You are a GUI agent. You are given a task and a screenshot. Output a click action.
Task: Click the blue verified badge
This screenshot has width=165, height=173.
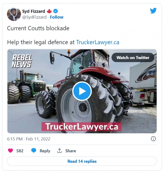[x=56, y=11]
